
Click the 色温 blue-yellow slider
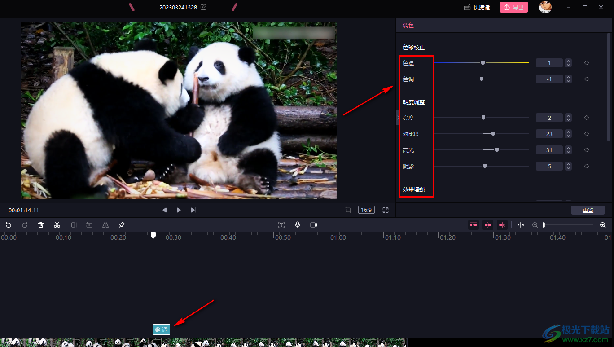(482, 63)
